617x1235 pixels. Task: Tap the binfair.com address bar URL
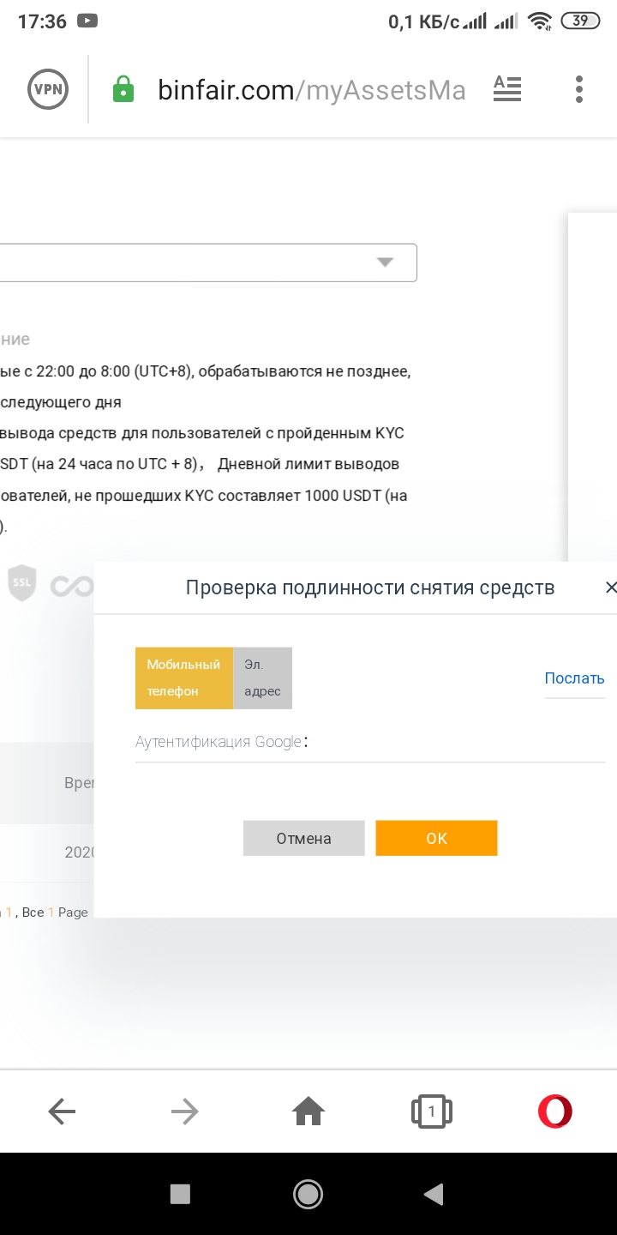(x=311, y=90)
